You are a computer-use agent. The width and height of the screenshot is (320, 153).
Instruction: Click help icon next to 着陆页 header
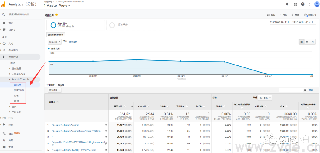click(58, 102)
